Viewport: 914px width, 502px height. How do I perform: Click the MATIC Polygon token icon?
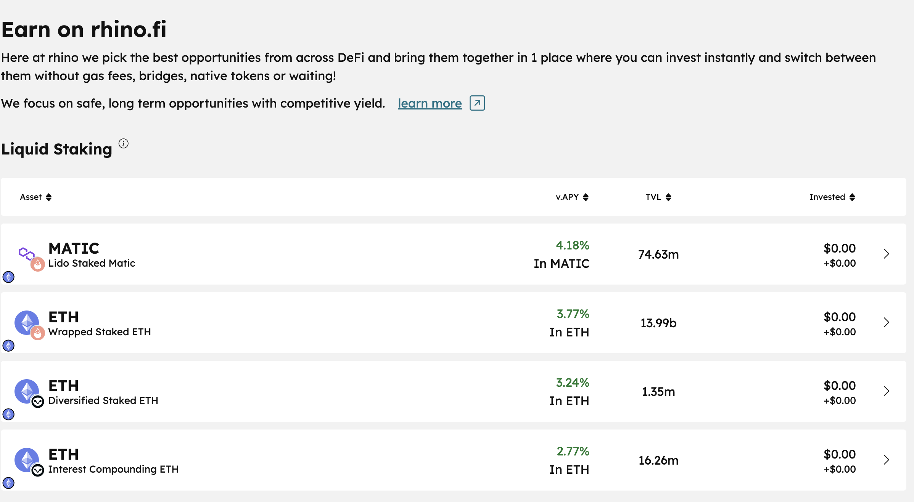pos(27,253)
